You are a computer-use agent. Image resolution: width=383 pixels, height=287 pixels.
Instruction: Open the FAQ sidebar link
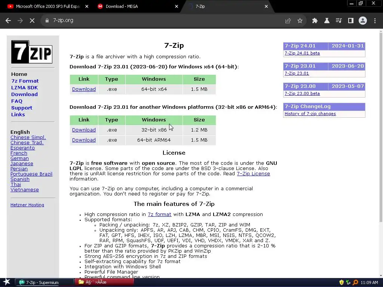(16, 101)
